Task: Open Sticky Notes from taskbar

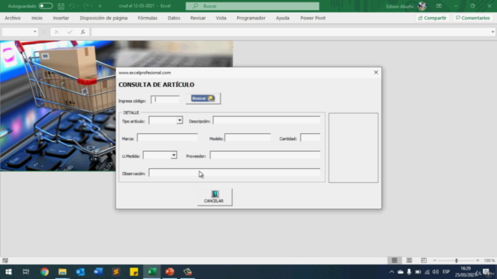Action: pyautogui.click(x=134, y=272)
